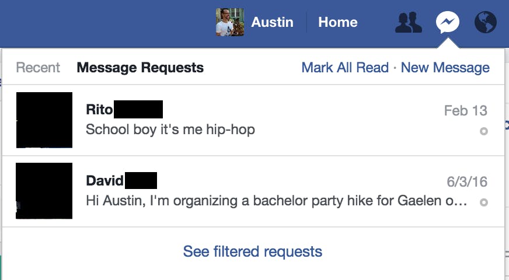Click Austin's profile picture in header
The image size is (509, 280).
(x=230, y=23)
